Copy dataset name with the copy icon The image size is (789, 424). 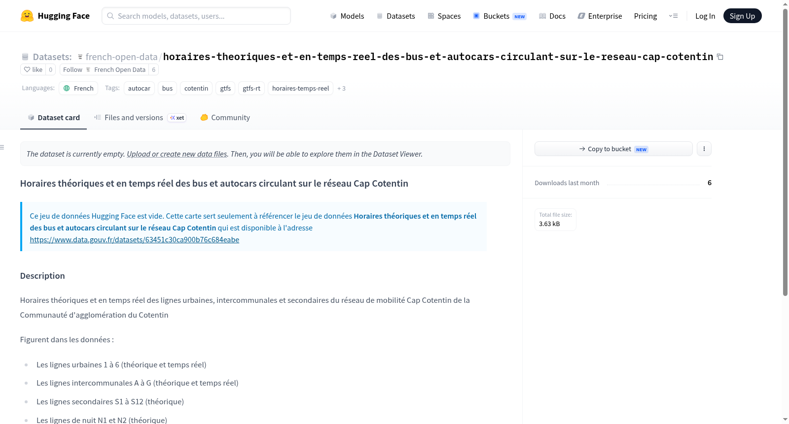point(720,57)
